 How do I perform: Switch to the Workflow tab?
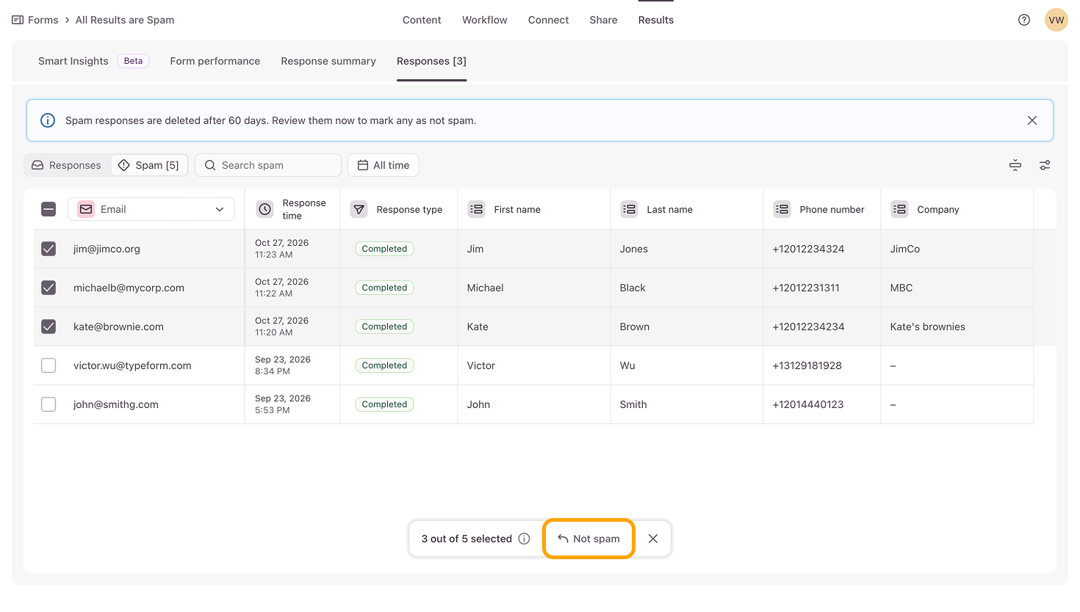pos(485,20)
